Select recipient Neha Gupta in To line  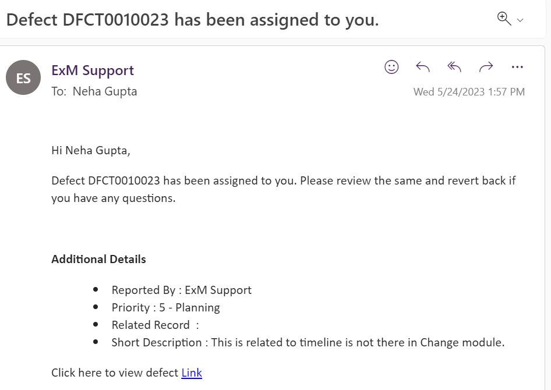tap(105, 91)
